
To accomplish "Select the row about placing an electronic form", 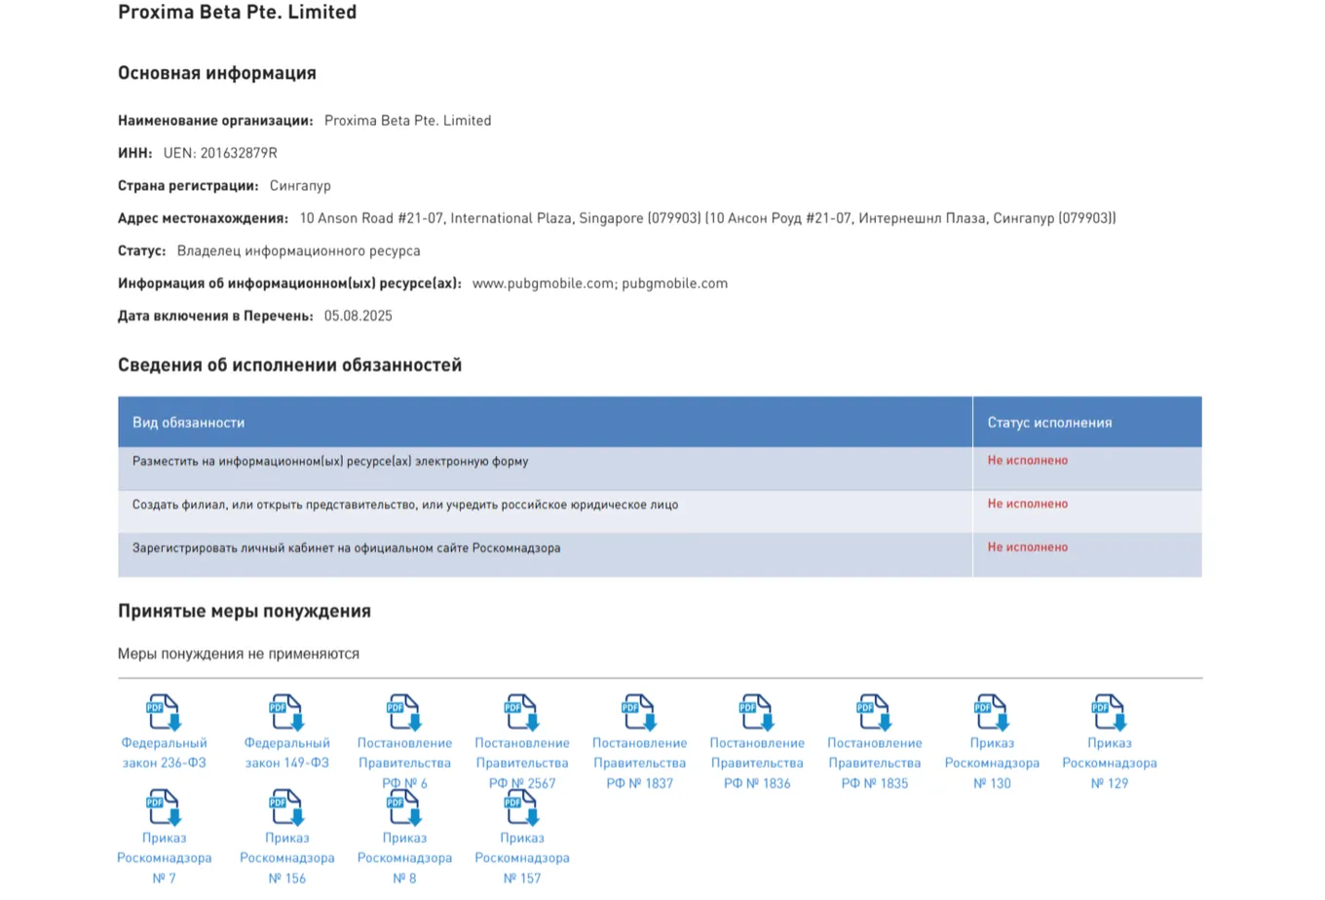I will coord(660,469).
